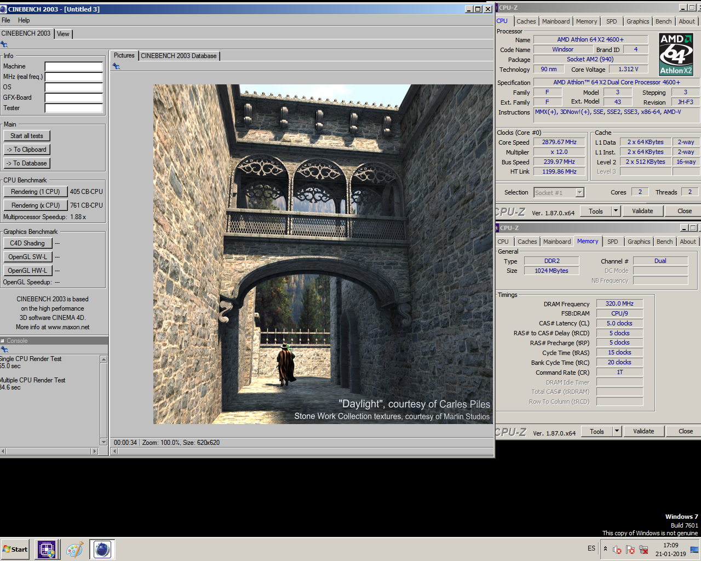Open the Help menu

(x=24, y=20)
